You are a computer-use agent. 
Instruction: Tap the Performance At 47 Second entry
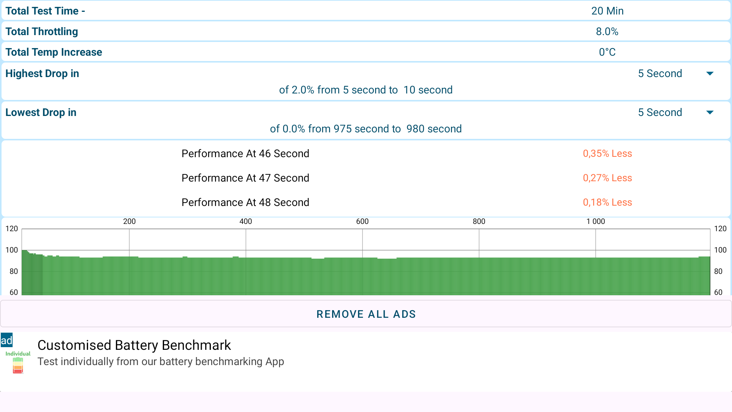pyautogui.click(x=245, y=178)
